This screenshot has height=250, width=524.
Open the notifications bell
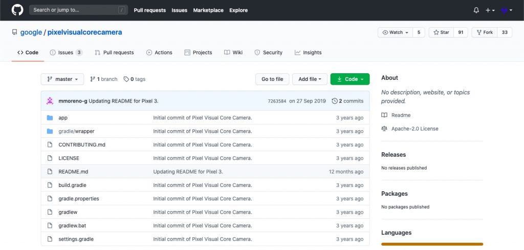[476, 10]
